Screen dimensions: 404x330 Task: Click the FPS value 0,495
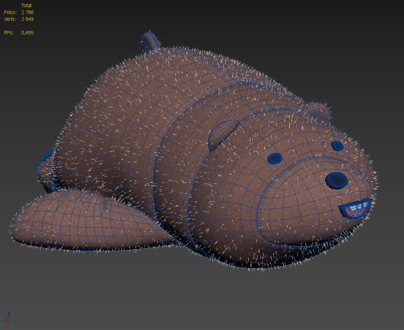point(27,33)
